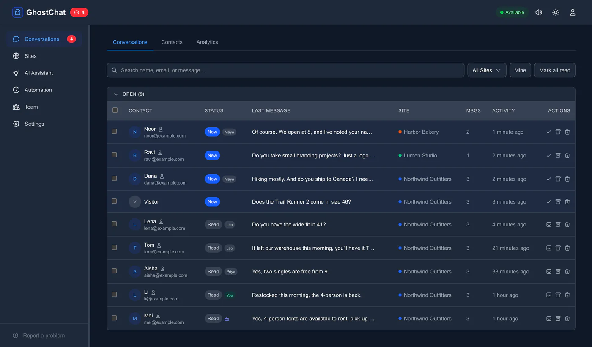The image size is (592, 347).
Task: Delete Dana's conversation with trash icon
Action: 567,179
